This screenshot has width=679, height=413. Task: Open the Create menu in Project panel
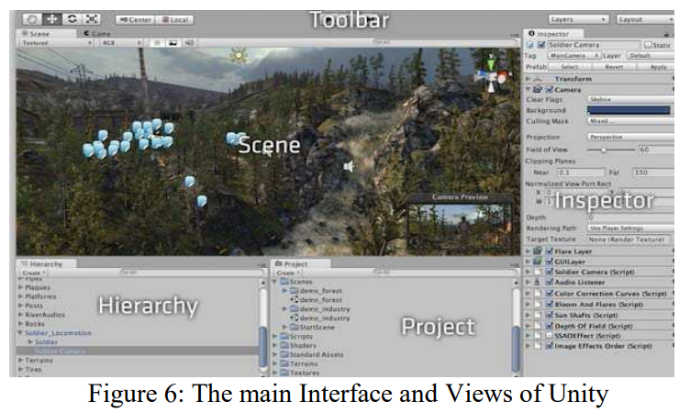(287, 273)
